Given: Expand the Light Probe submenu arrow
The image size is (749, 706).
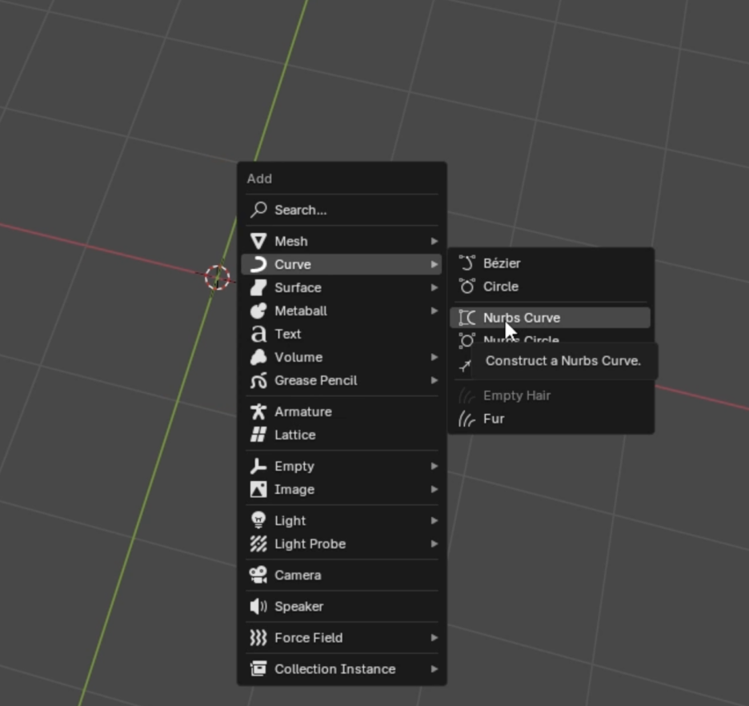Looking at the screenshot, I should pos(435,544).
